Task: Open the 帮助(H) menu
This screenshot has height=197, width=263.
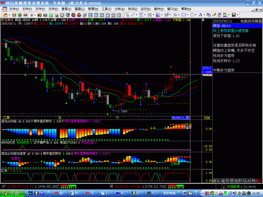Action: tap(186, 9)
